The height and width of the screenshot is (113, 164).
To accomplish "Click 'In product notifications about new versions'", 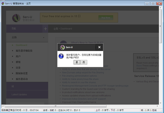I will (83, 92).
